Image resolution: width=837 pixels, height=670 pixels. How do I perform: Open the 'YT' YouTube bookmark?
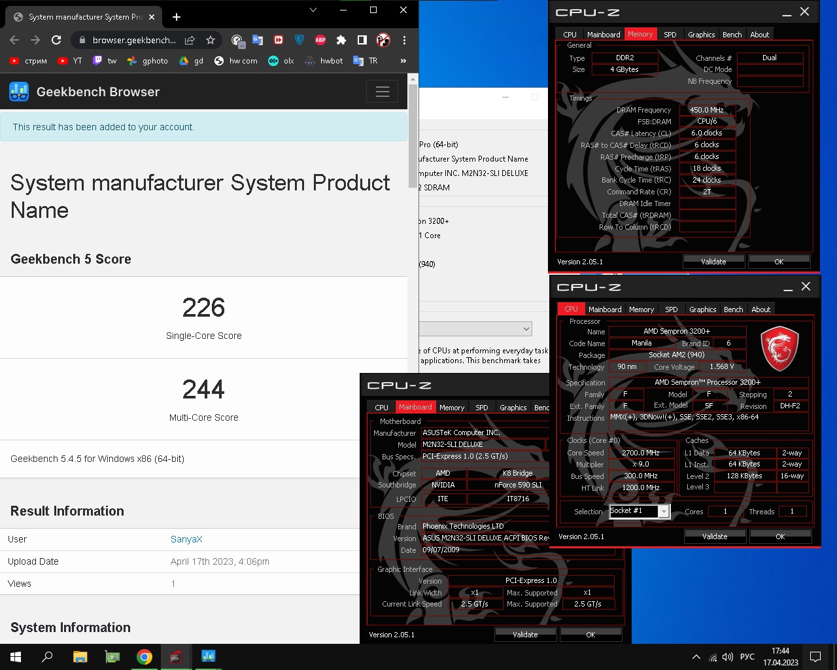(x=71, y=61)
